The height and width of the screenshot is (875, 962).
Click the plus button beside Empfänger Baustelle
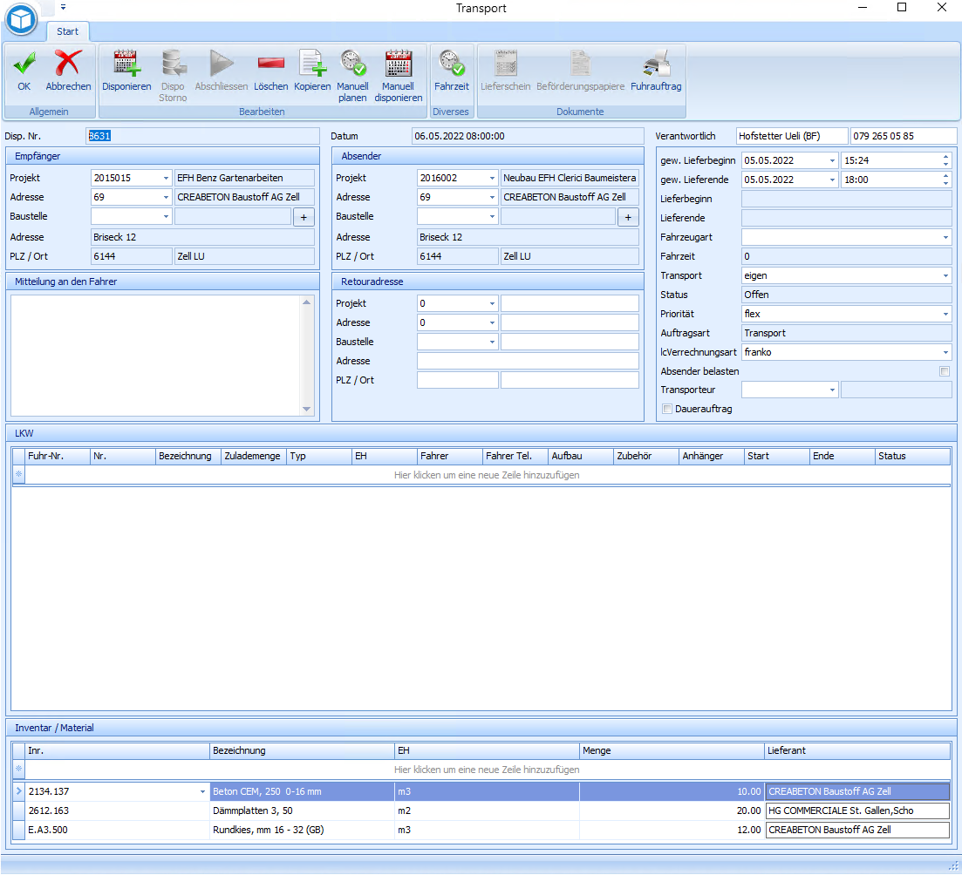pos(304,217)
